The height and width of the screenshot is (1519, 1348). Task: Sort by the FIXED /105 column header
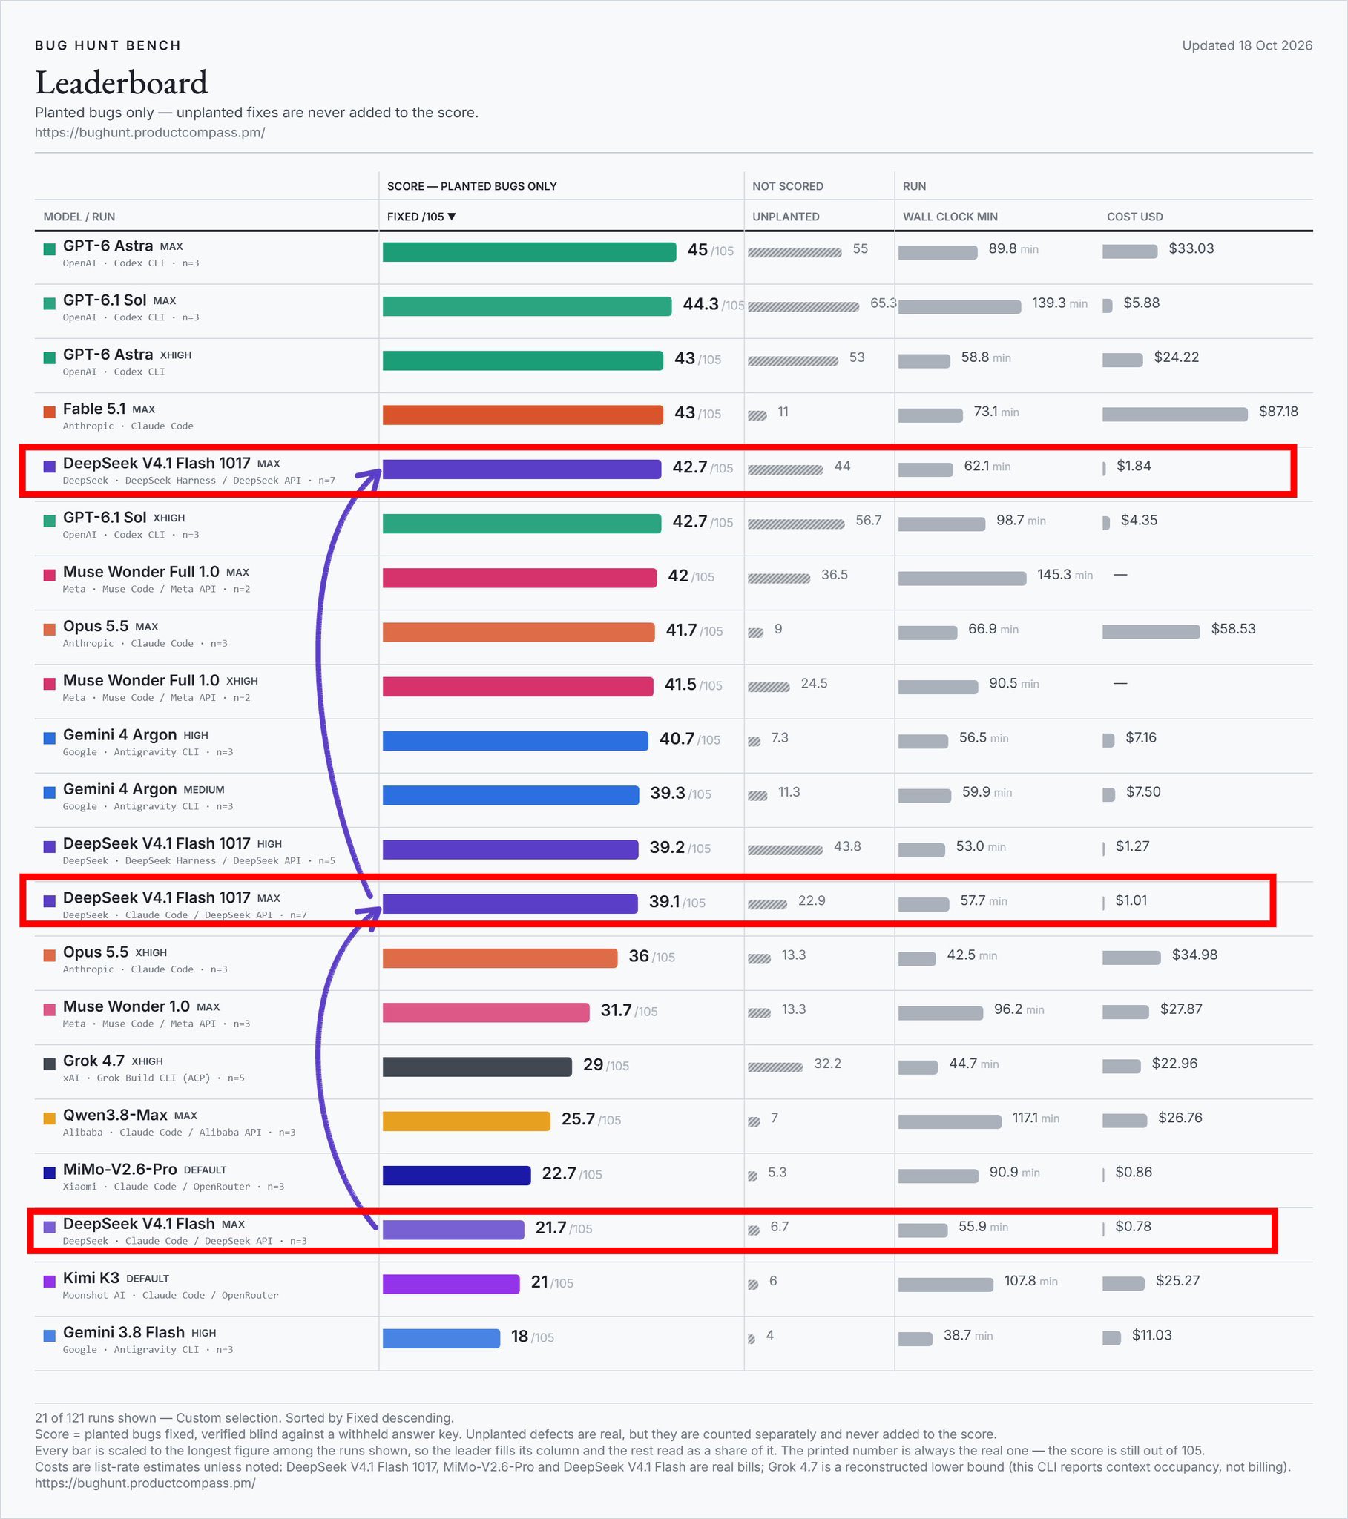[421, 217]
